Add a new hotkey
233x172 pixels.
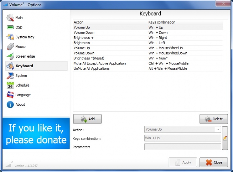(x=87, y=119)
